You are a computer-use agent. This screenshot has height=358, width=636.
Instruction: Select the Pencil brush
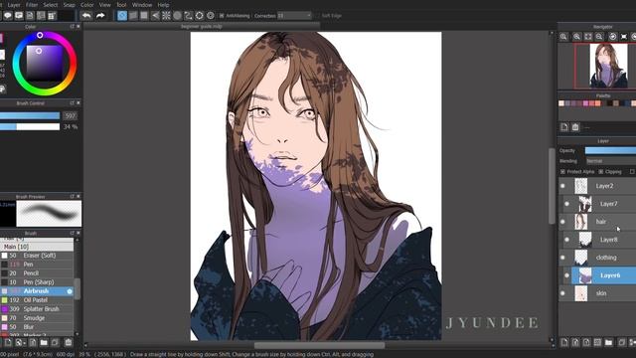37,273
